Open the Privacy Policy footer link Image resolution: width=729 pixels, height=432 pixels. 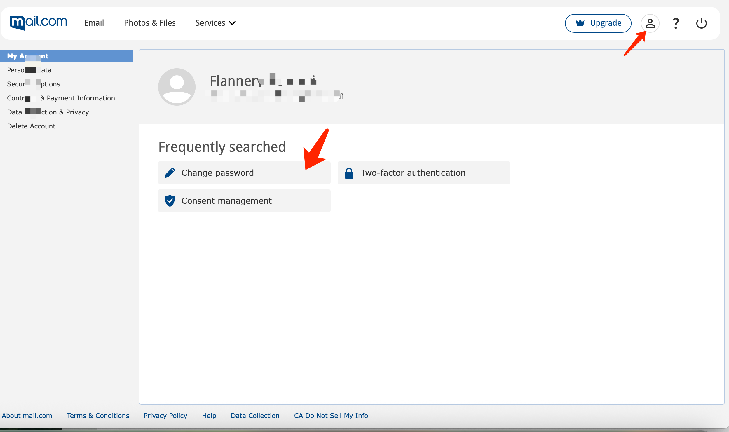click(165, 416)
